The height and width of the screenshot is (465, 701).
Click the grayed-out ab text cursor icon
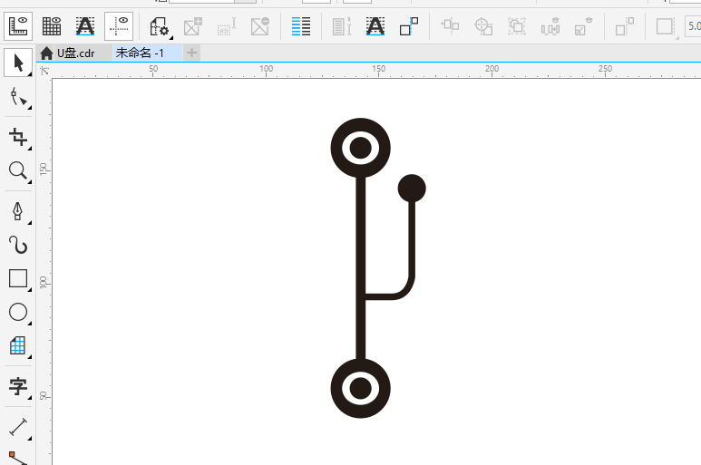[226, 26]
